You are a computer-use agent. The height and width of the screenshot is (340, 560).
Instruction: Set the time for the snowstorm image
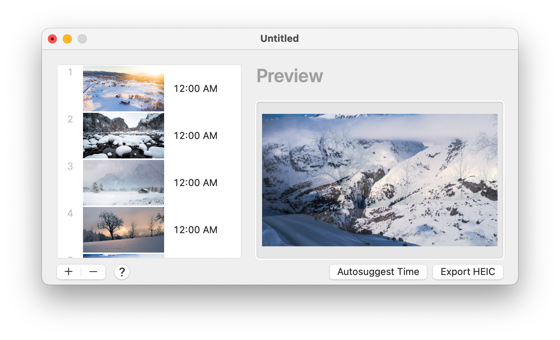click(196, 183)
